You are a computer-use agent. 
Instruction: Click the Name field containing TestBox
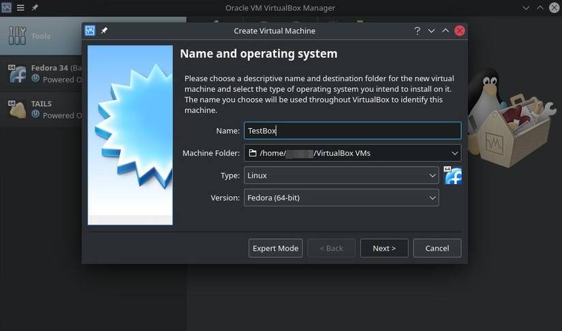[x=352, y=131]
